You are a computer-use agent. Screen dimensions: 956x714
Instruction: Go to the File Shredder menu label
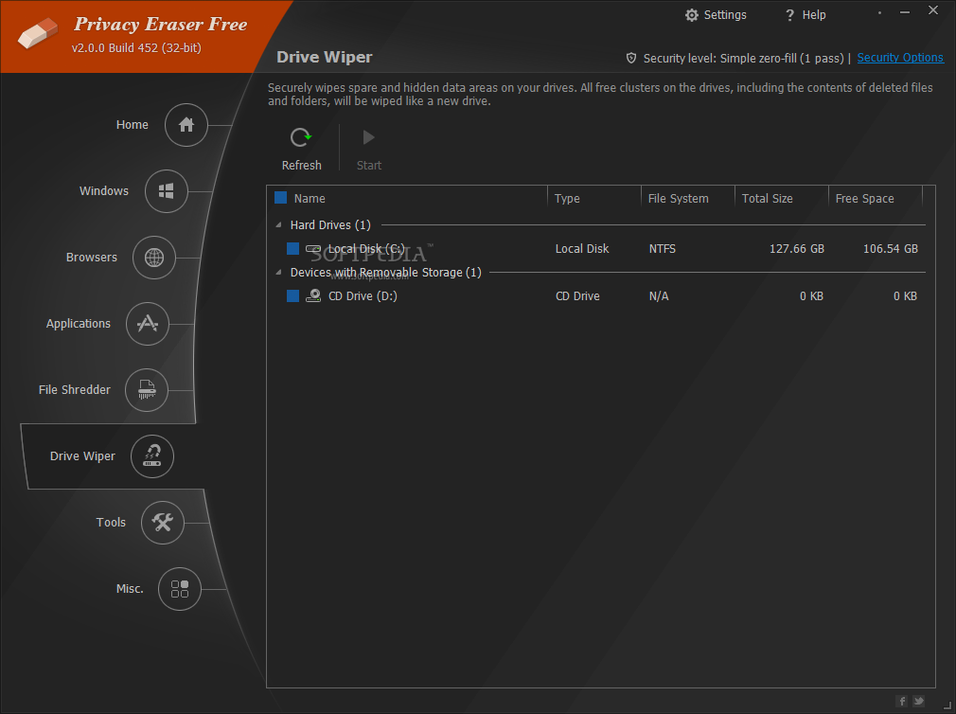75,389
